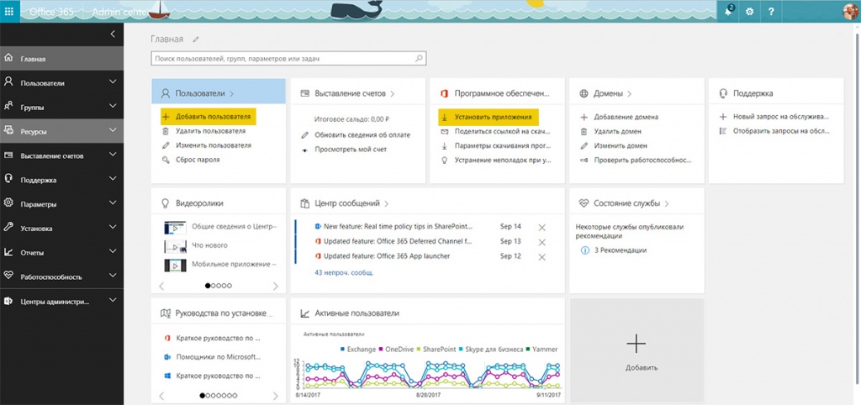Click Новый запрос на обслуживание link

tap(781, 117)
